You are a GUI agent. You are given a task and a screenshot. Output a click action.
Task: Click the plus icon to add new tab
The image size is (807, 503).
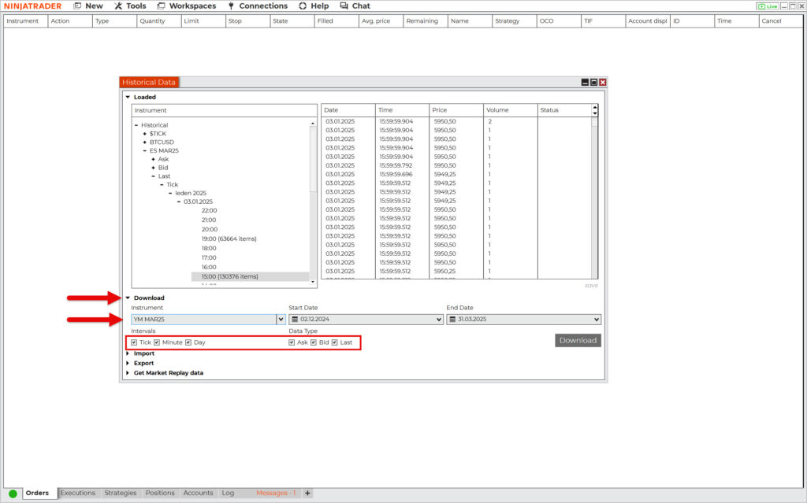(307, 493)
